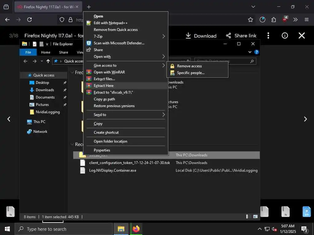Screen dimensions: 314x235
Task: Choose Create shortcut
Action: tap(126, 132)
